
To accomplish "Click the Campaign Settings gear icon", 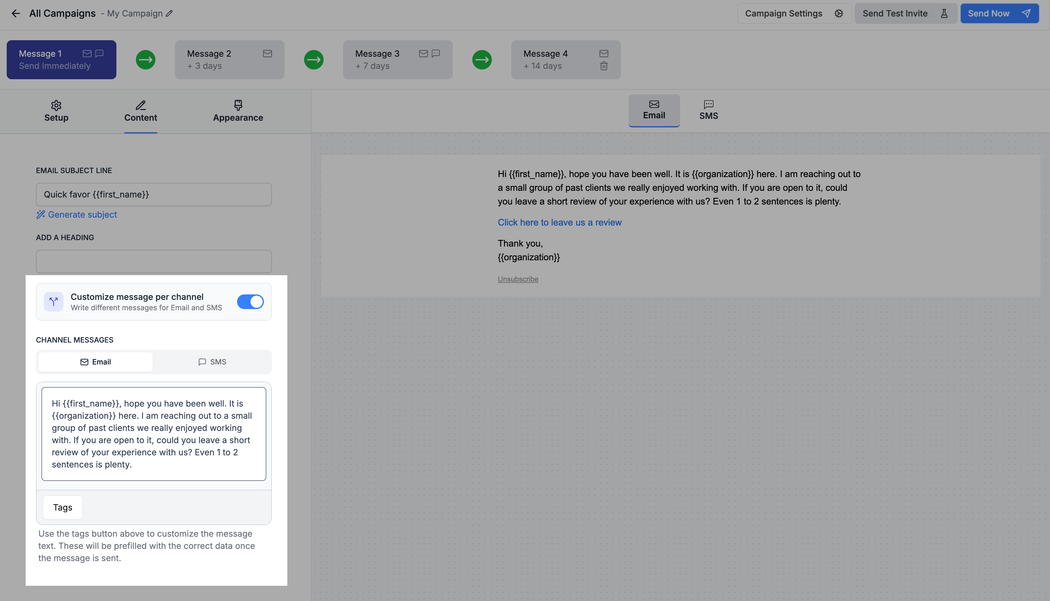I will 839,14.
